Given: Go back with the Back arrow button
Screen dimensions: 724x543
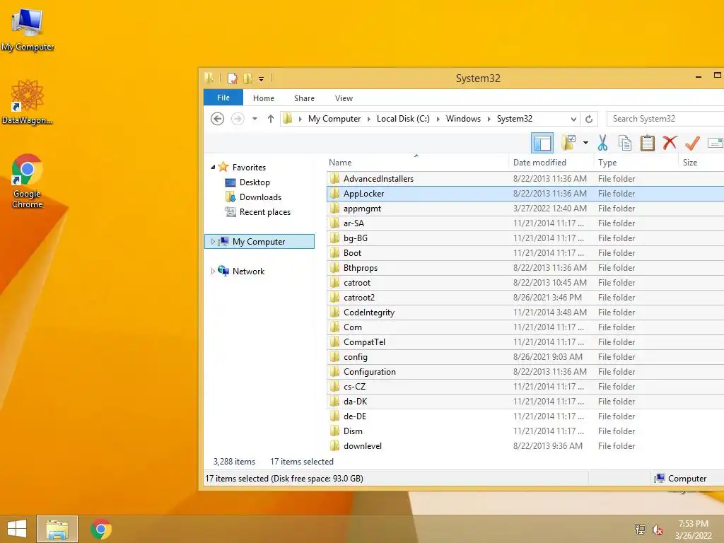Looking at the screenshot, I should pos(218,119).
